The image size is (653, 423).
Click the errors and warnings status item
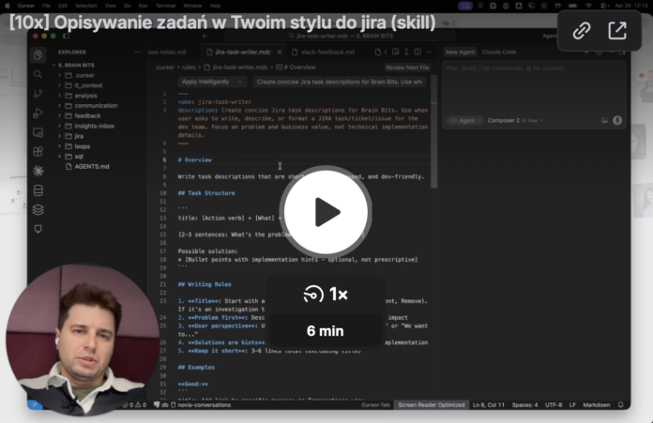point(134,404)
